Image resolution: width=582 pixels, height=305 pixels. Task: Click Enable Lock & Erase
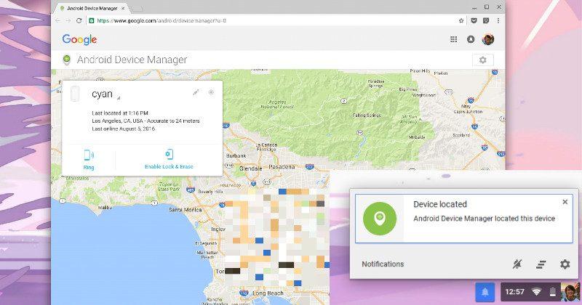pos(169,155)
